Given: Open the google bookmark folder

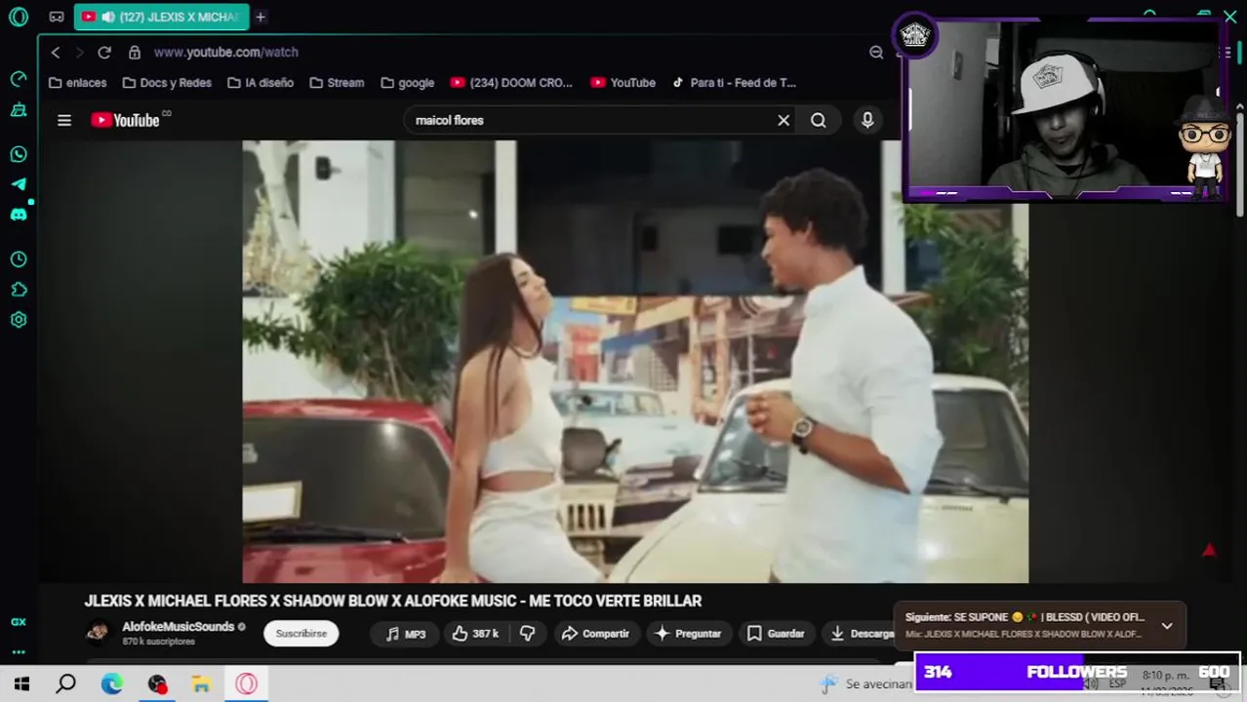Looking at the screenshot, I should pyautogui.click(x=407, y=83).
